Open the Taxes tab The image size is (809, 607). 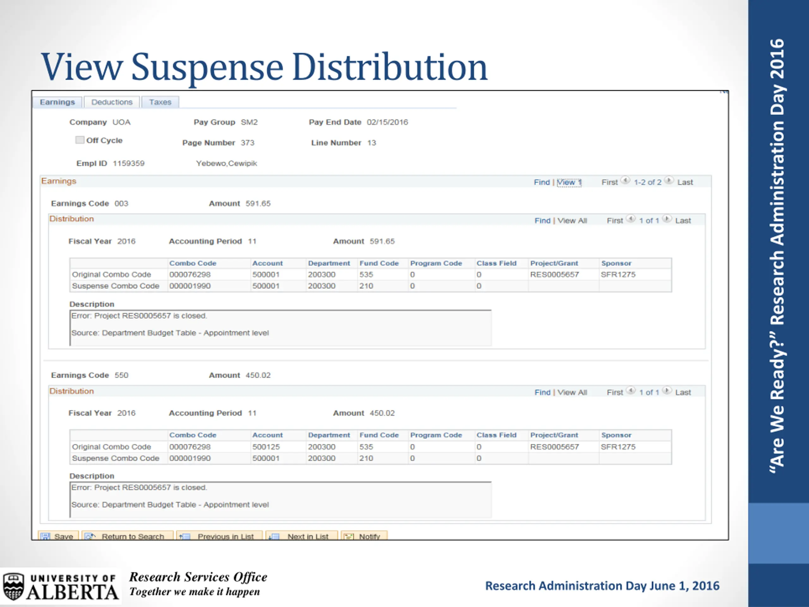coord(160,102)
